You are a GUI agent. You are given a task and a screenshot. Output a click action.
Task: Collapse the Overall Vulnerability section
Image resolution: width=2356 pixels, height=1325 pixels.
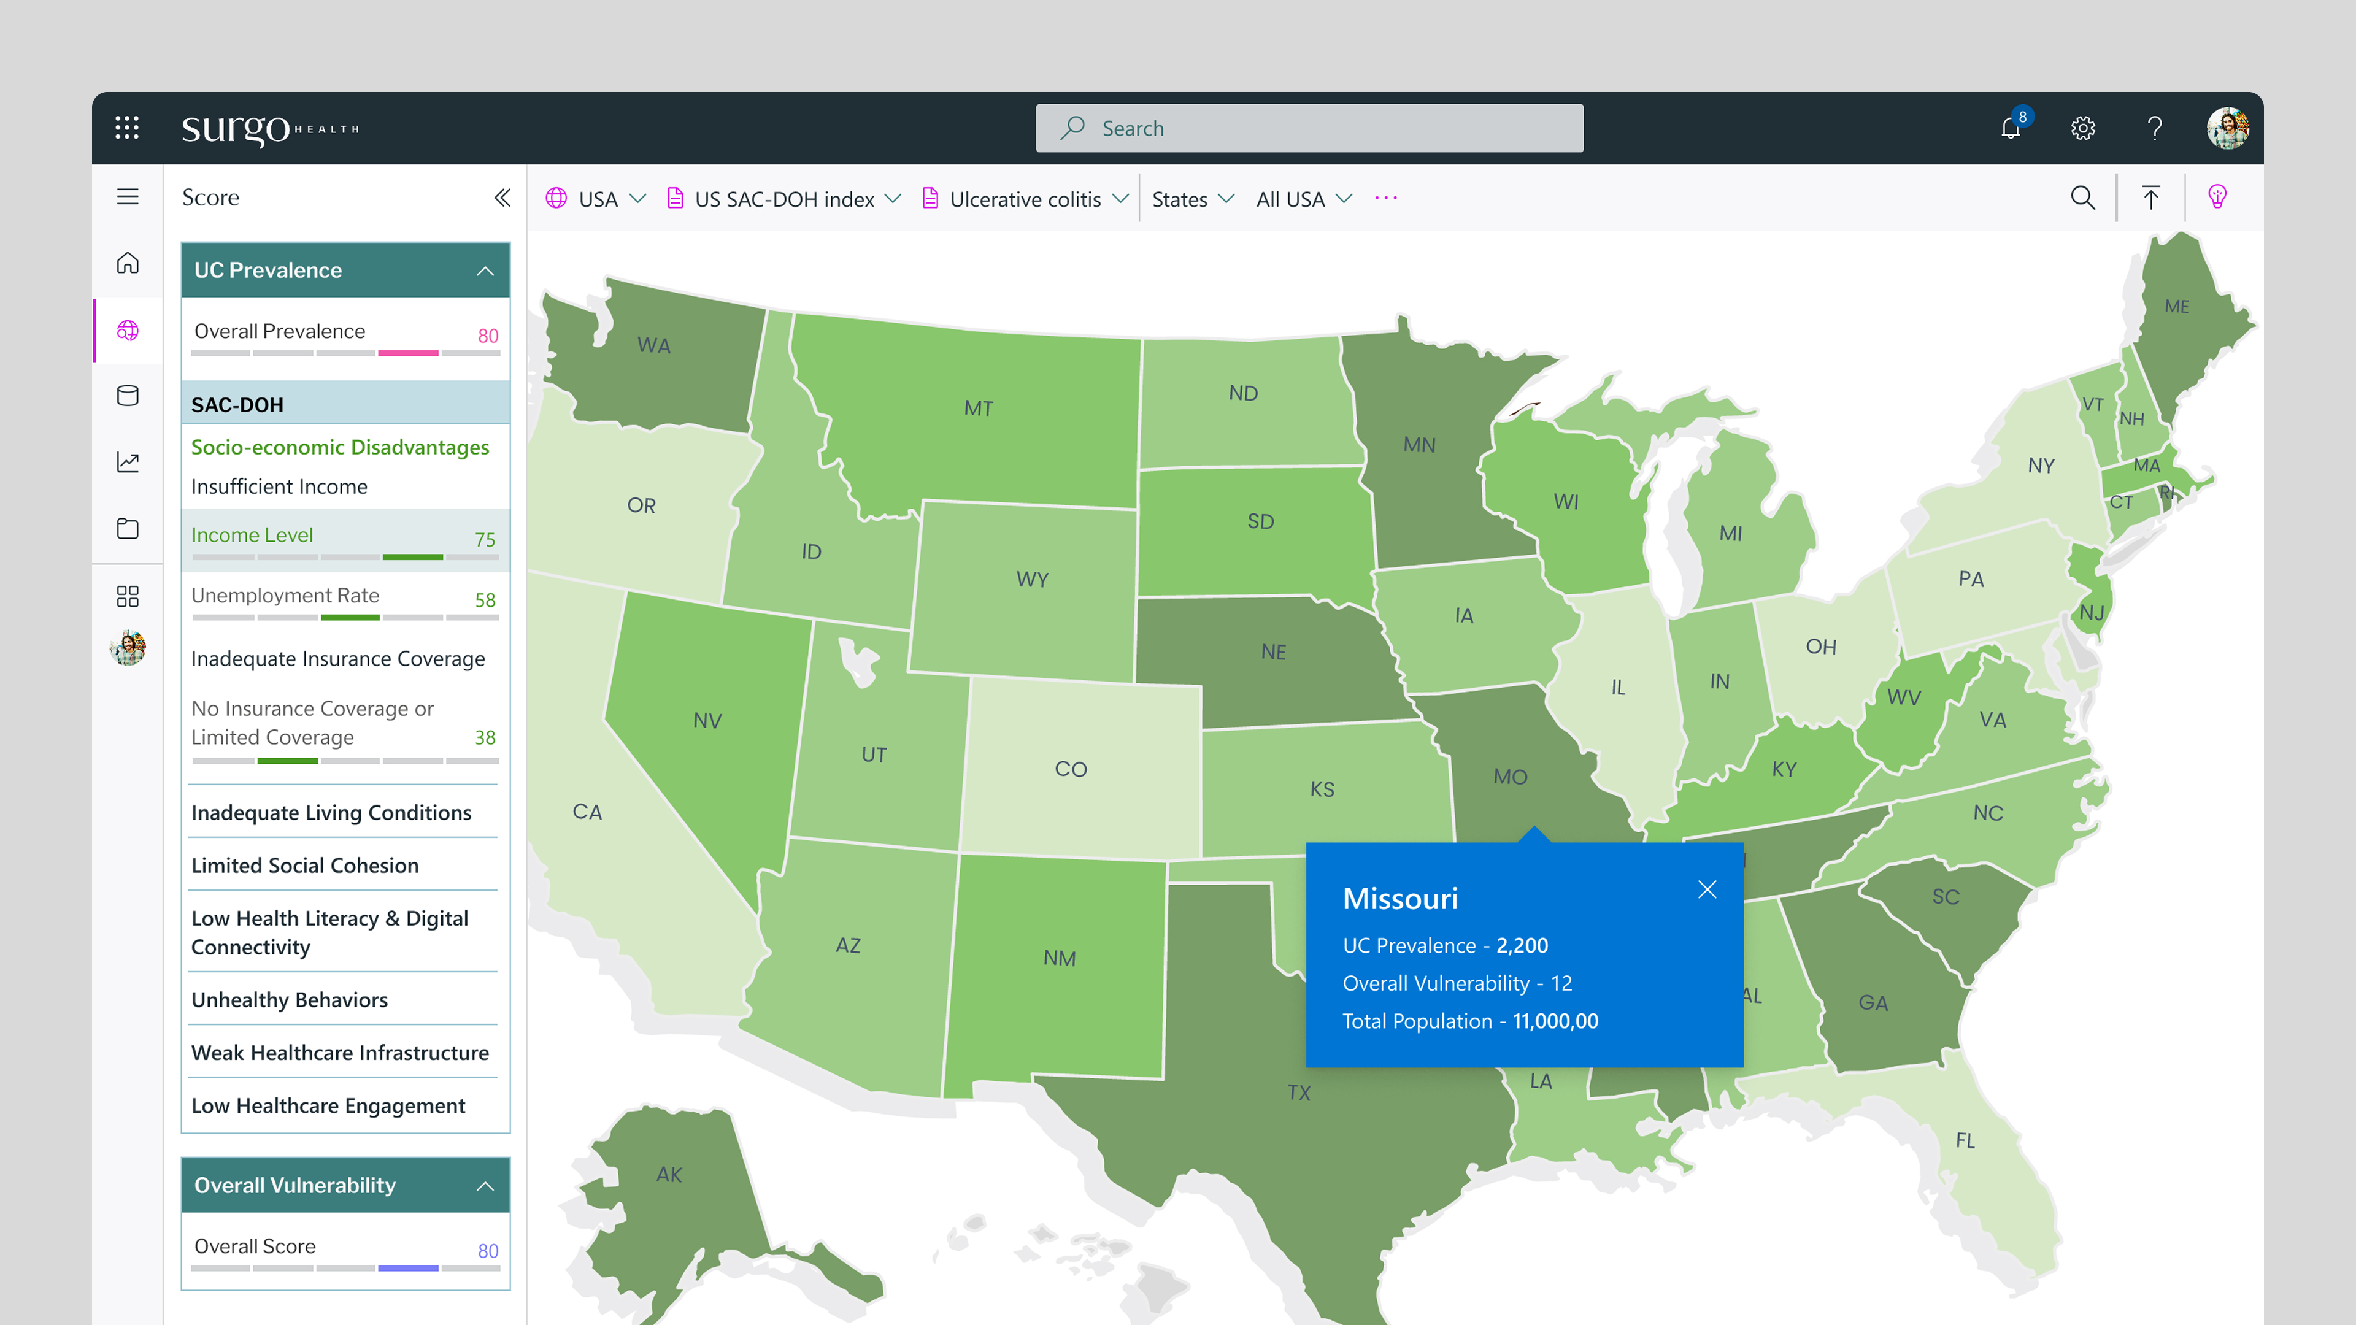point(485,1186)
